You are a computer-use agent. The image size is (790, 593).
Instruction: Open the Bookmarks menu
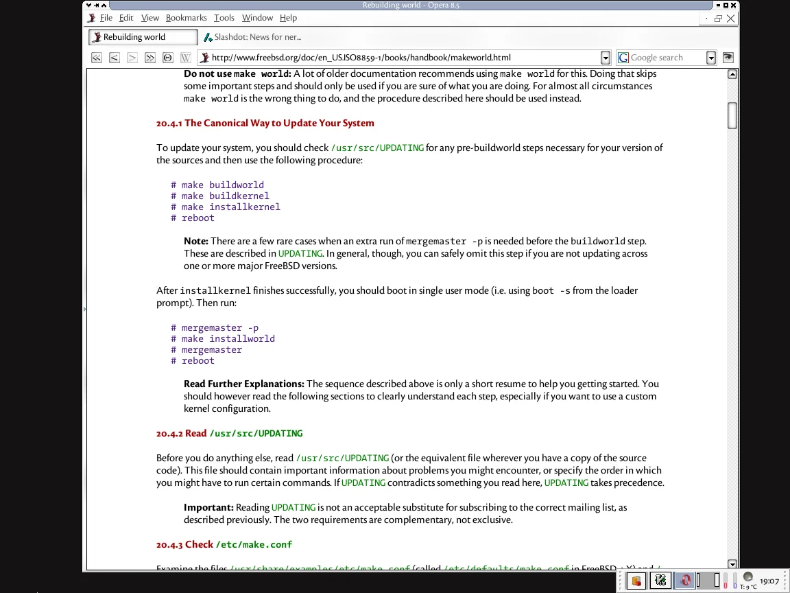click(x=186, y=18)
